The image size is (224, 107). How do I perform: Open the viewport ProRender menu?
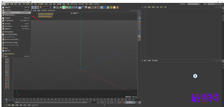(x=52, y=10)
